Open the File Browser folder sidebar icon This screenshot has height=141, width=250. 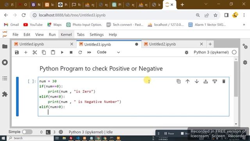(5, 47)
